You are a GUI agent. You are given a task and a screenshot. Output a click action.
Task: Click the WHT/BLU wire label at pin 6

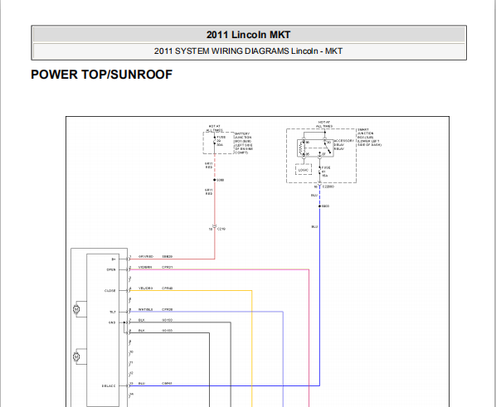[x=145, y=309]
